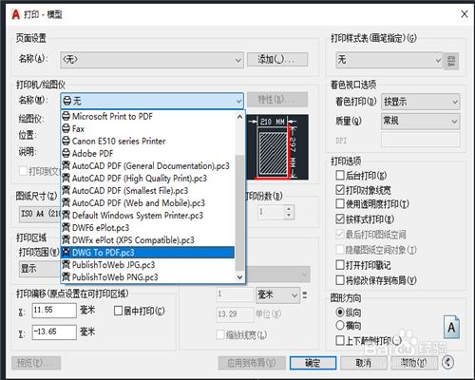The image size is (475, 380).
Task: Toggle 按样式打印 checkbox
Action: tap(340, 218)
